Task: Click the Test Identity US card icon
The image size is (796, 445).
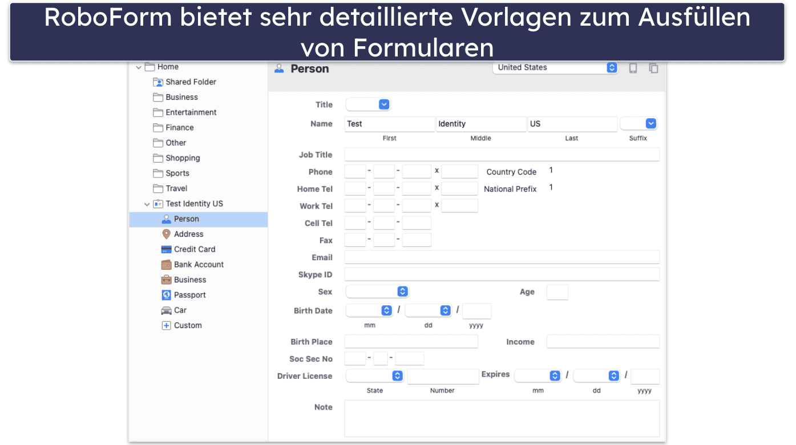Action: click(x=158, y=204)
